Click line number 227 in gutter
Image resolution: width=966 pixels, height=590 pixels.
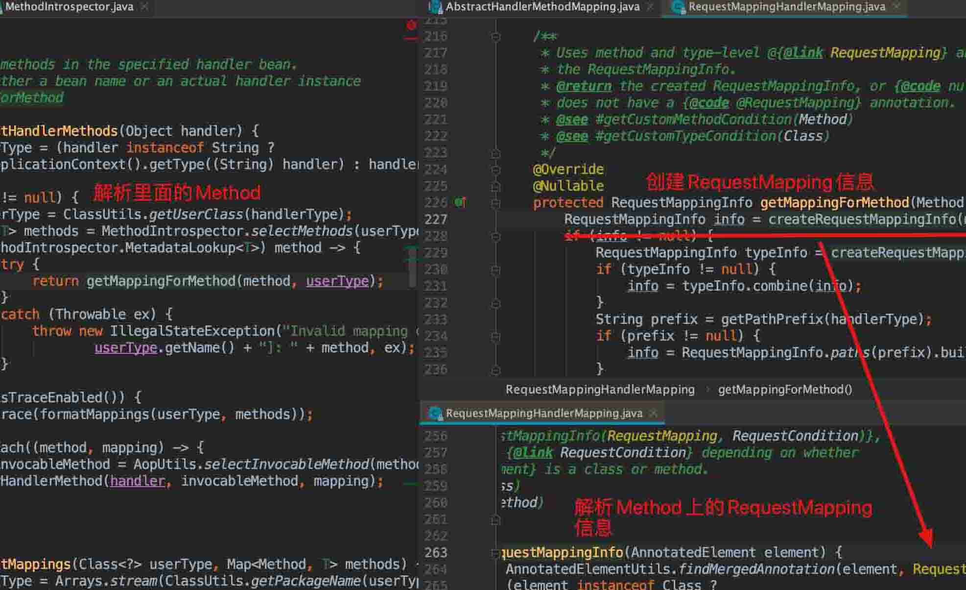click(x=436, y=220)
